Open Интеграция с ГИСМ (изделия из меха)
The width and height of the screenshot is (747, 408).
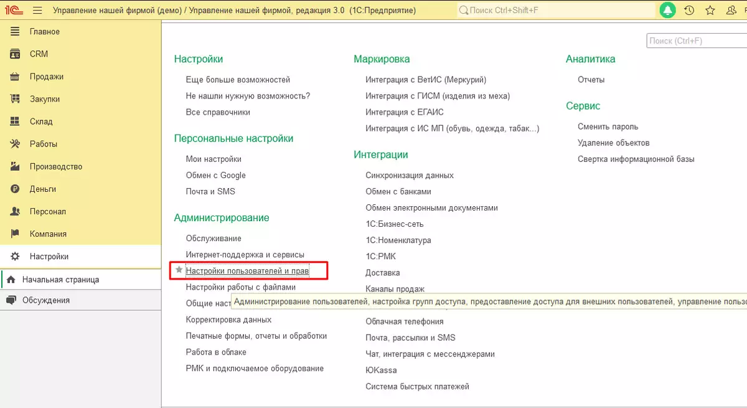click(438, 96)
